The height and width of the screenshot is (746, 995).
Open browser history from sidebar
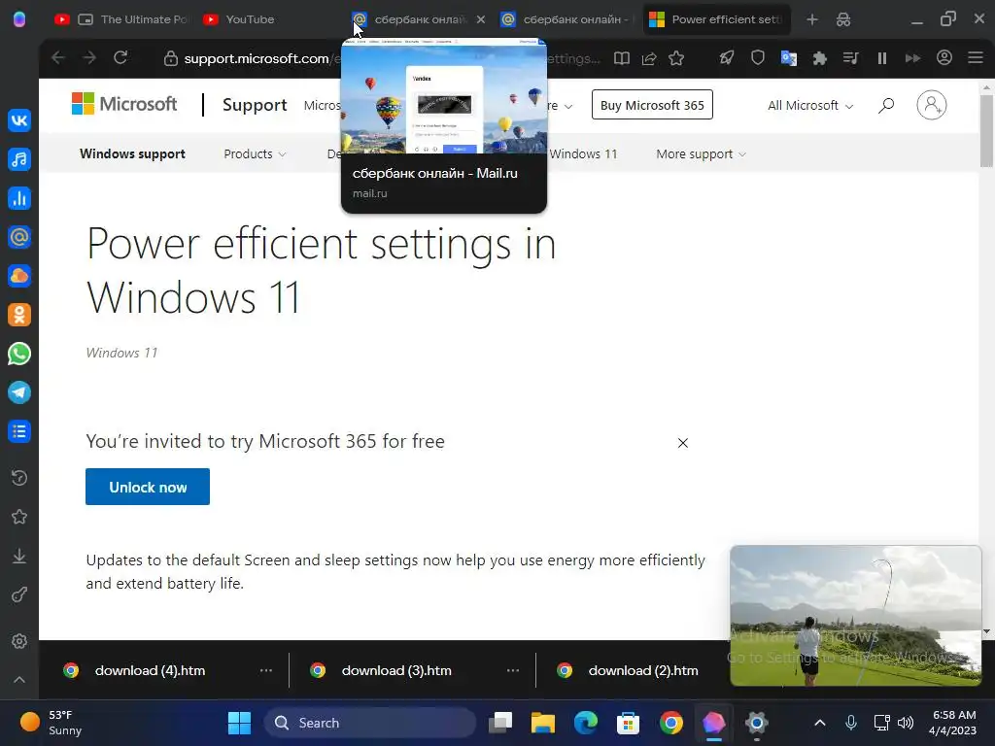point(19,478)
